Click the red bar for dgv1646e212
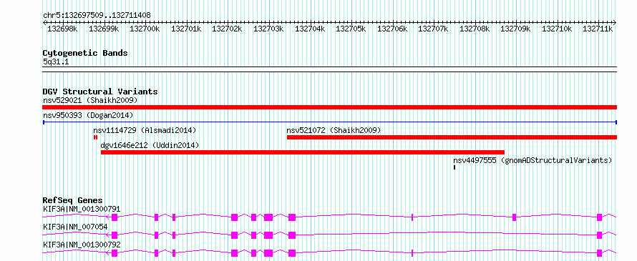The height and width of the screenshot is (261, 637). click(x=303, y=152)
